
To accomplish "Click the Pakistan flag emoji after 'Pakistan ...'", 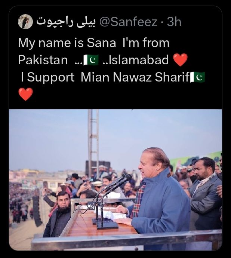I will [x=91, y=60].
